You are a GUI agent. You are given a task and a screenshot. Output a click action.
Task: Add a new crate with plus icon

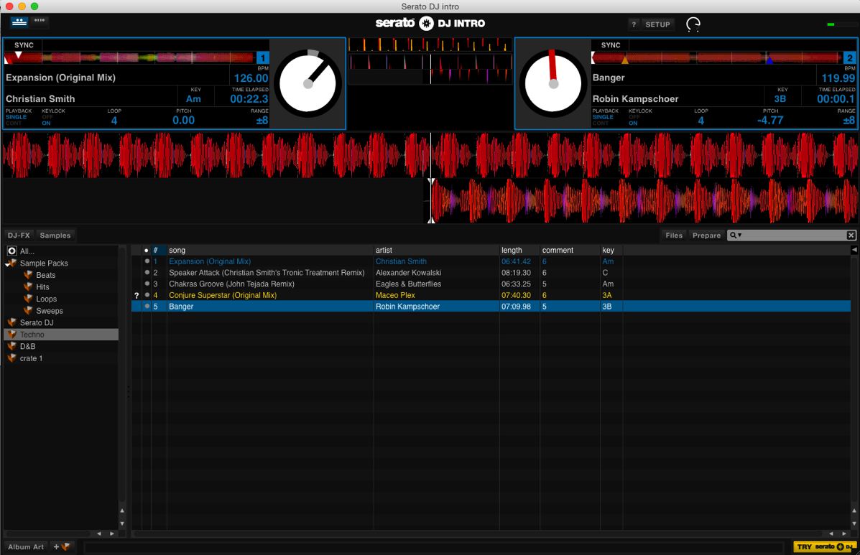click(62, 547)
